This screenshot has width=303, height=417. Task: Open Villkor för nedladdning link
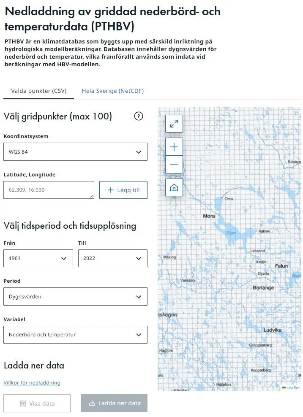click(x=32, y=383)
